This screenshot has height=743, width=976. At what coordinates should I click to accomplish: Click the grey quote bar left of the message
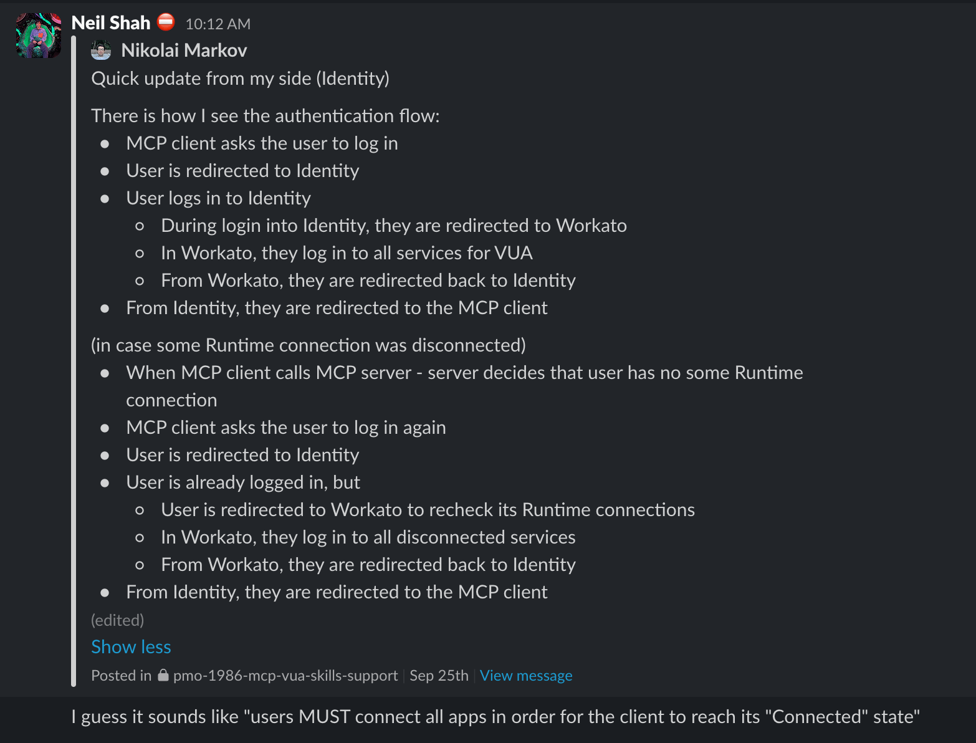[x=74, y=362]
